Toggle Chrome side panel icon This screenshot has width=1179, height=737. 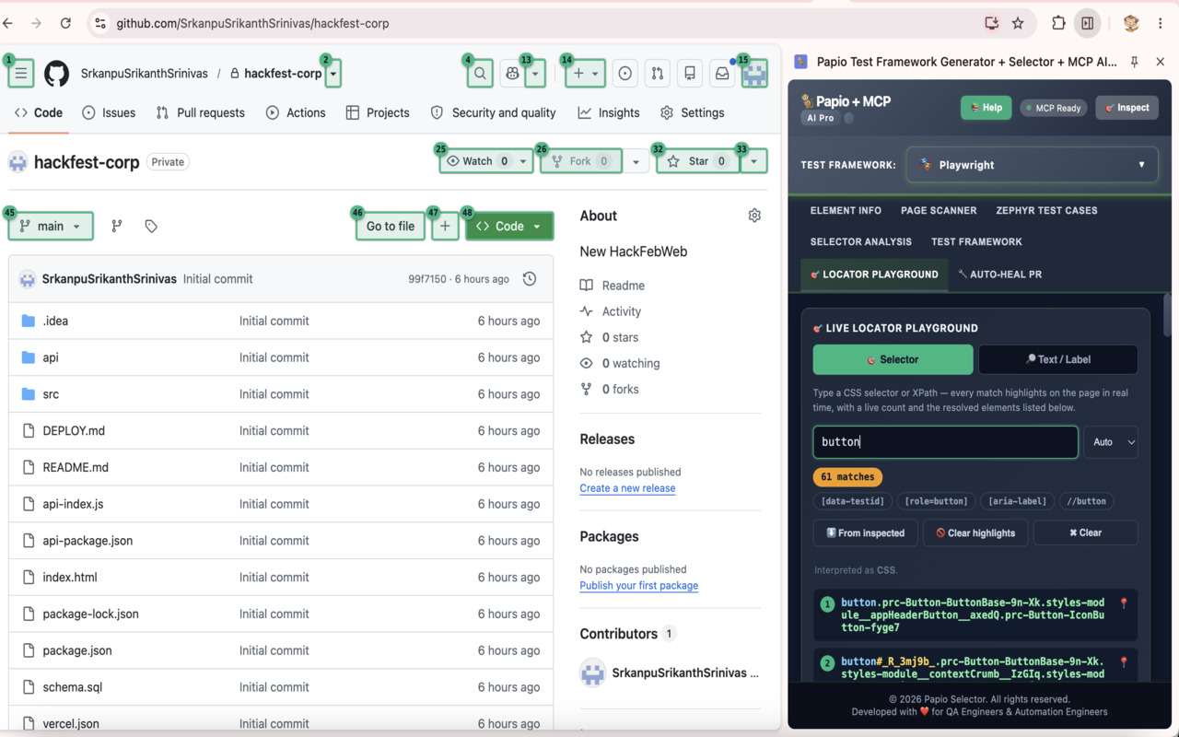click(x=1088, y=23)
